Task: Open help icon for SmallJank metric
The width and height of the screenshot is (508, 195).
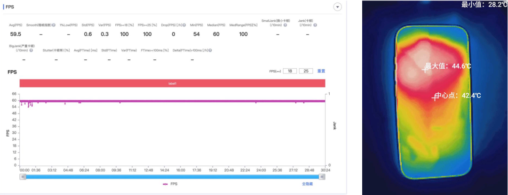Action: (286, 25)
